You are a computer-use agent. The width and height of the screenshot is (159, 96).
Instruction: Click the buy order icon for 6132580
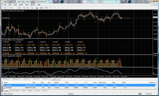pos(4,85)
